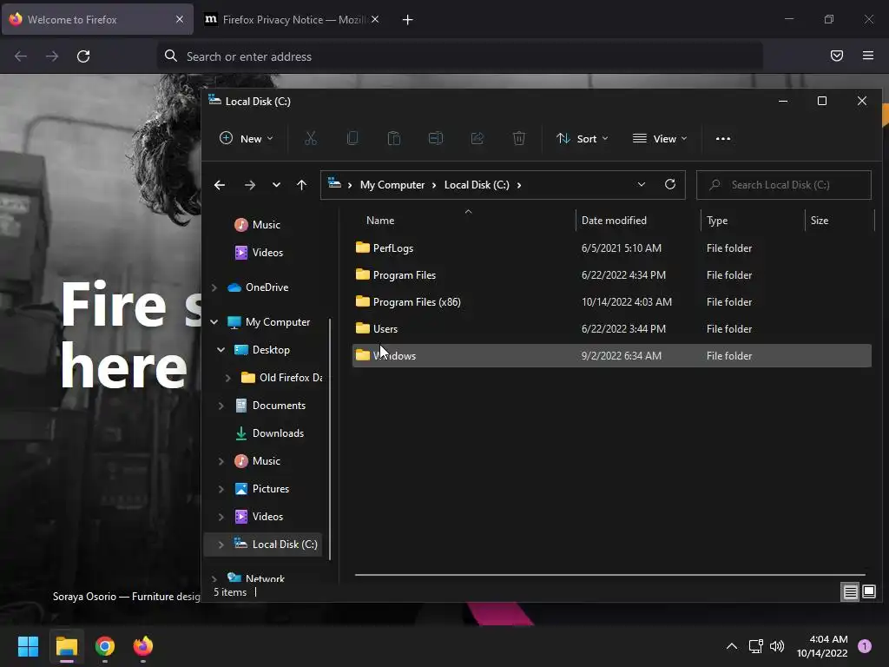Select the Users folder
Viewport: 889px width, 667px height.
pyautogui.click(x=612, y=329)
